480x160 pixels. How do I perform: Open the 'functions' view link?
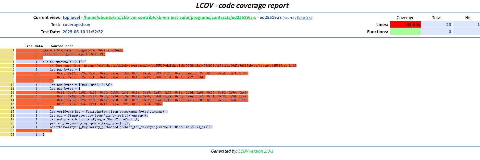point(305,18)
